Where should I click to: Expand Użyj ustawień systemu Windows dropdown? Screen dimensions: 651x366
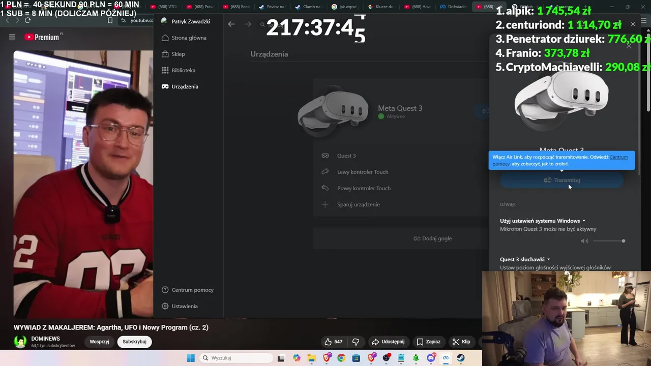[543, 221]
